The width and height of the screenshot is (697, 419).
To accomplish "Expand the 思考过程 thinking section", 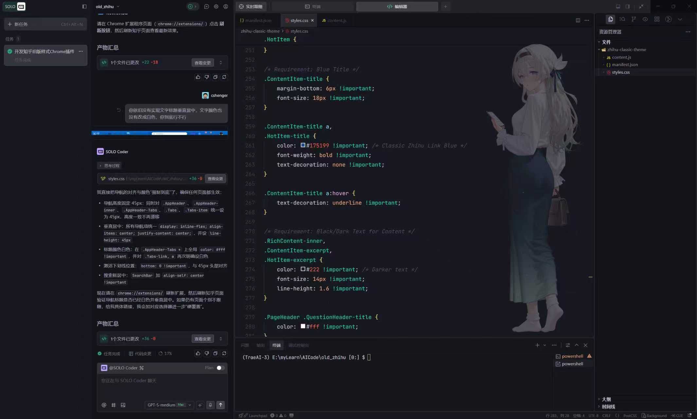I will pos(109,166).
